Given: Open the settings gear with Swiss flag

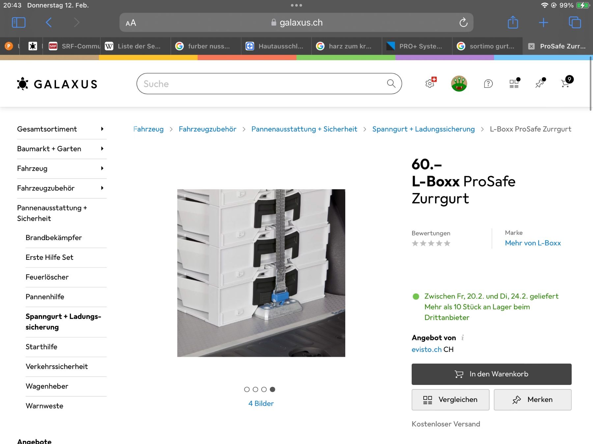Looking at the screenshot, I should (x=430, y=83).
